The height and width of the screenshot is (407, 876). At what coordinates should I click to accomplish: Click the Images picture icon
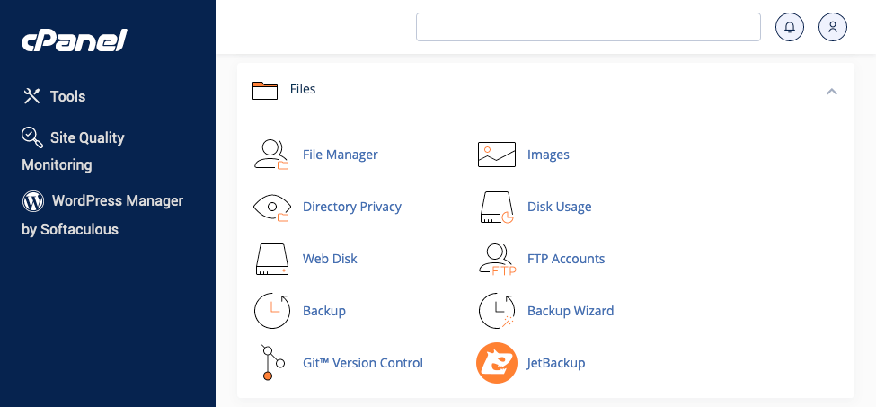[x=497, y=155]
